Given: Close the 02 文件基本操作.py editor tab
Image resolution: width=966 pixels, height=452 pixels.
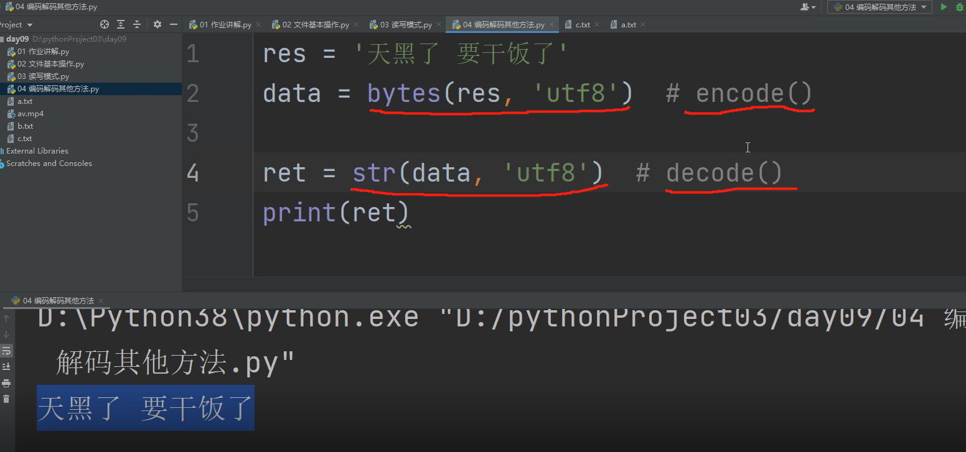Looking at the screenshot, I should (357, 25).
